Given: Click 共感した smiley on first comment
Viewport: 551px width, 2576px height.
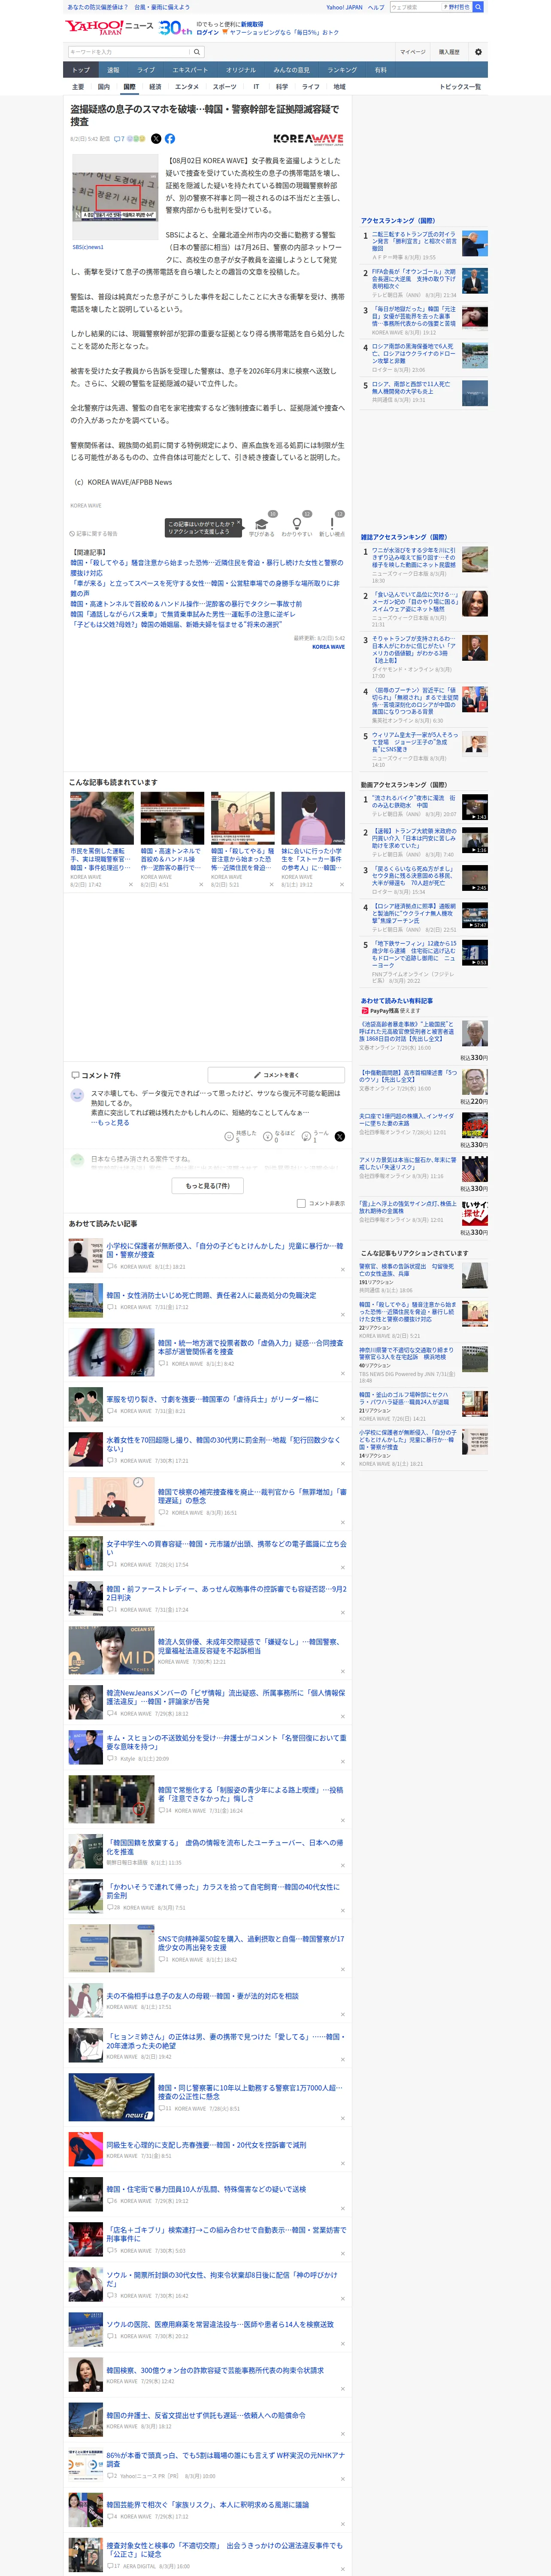Looking at the screenshot, I should 230,1136.
